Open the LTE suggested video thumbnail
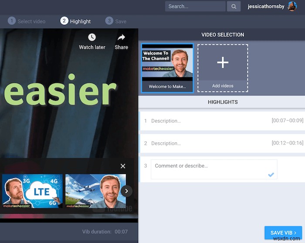Image resolution: width=305 pixels, height=243 pixels. pyautogui.click(x=32, y=191)
